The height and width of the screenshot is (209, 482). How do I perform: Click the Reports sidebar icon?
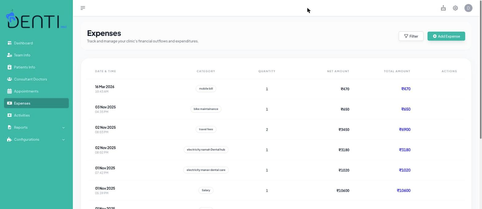10,127
